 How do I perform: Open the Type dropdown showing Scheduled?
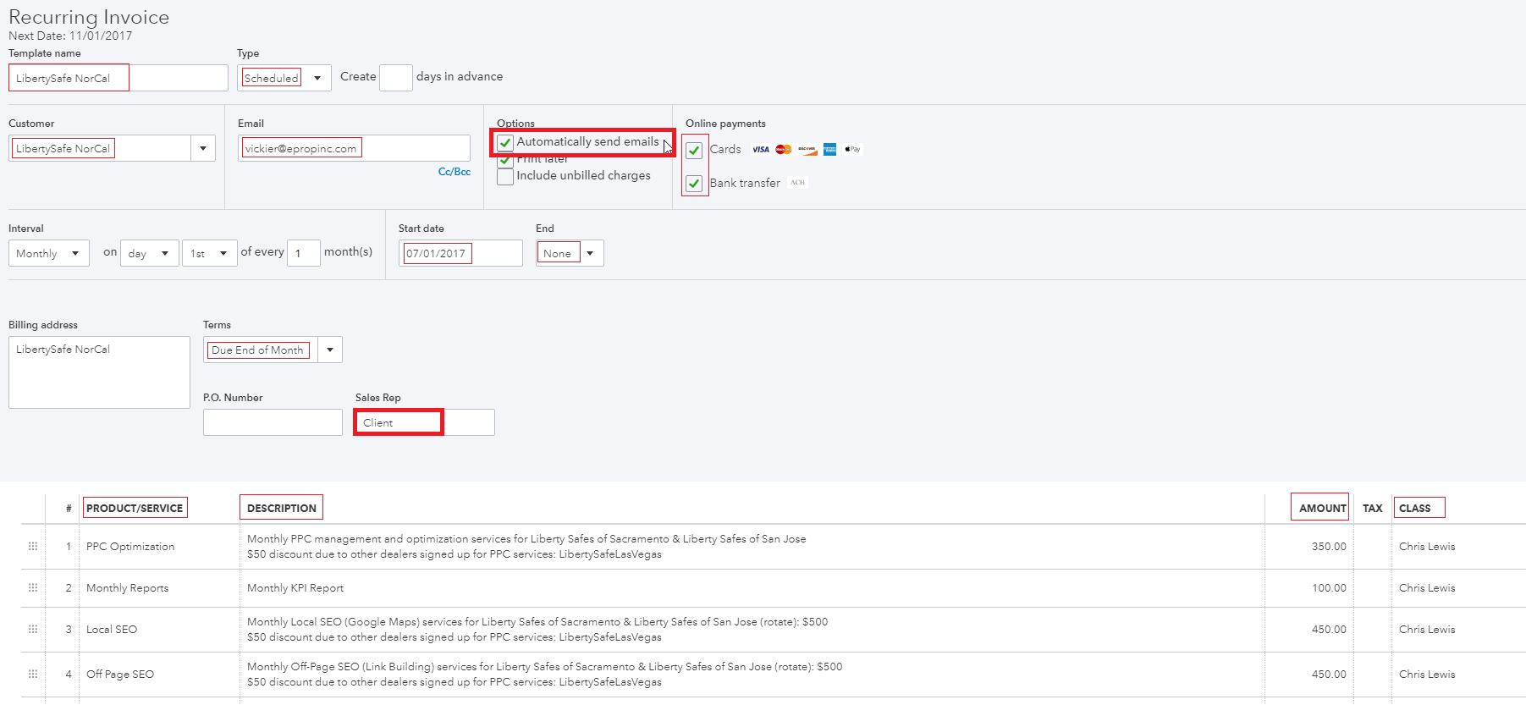click(x=284, y=78)
